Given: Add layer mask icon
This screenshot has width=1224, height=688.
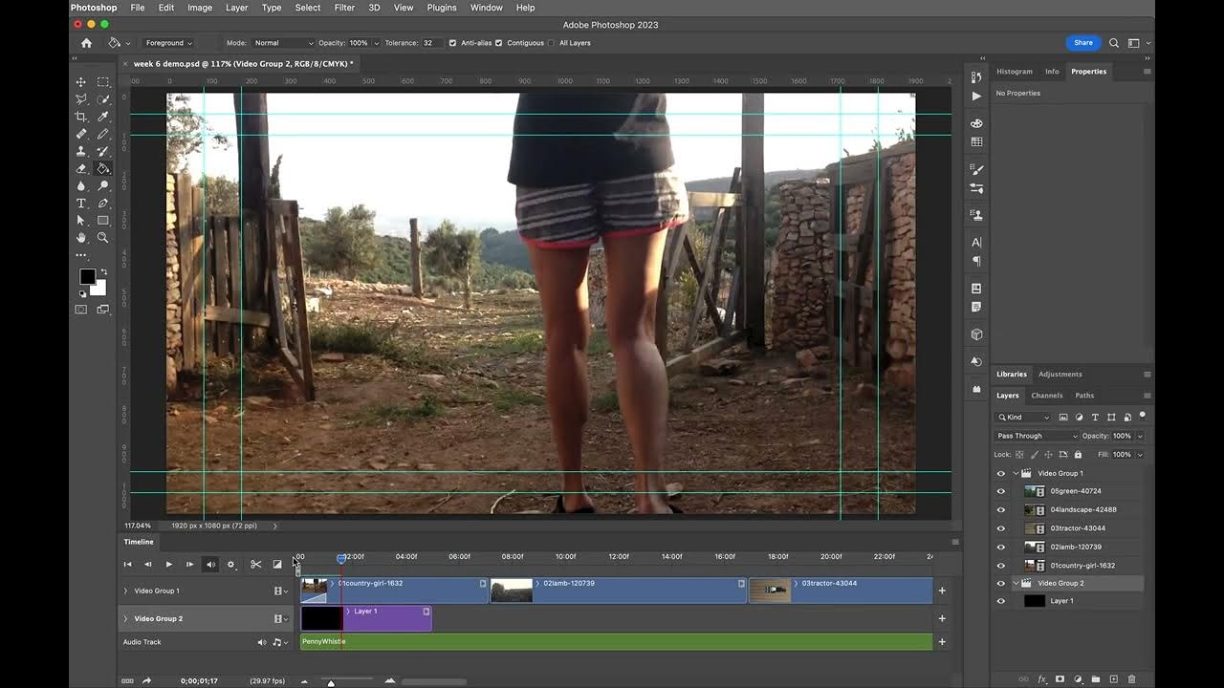Looking at the screenshot, I should [1060, 678].
